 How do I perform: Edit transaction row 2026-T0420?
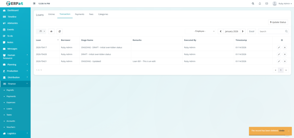coord(279,54)
